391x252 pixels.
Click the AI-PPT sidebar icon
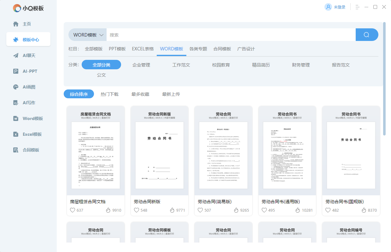16,71
